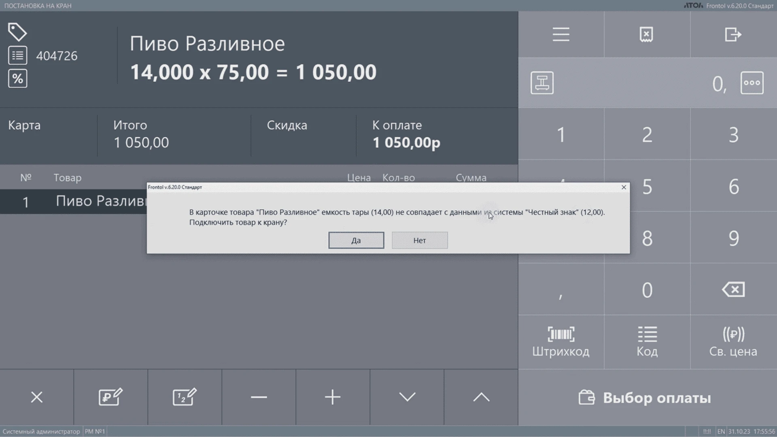Click Св. цена free price button
Viewport: 777px width, 437px height.
[x=733, y=342]
